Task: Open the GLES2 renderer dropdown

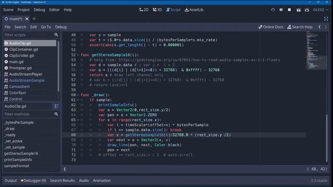Action: point(321,10)
